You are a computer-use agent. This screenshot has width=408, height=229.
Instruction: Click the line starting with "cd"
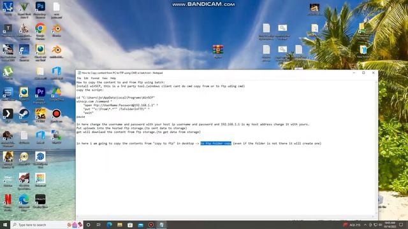pos(115,97)
